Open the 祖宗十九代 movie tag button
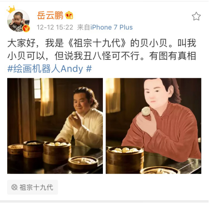Image resolution: width=209 pixels, height=203 pixels. [x=33, y=187]
